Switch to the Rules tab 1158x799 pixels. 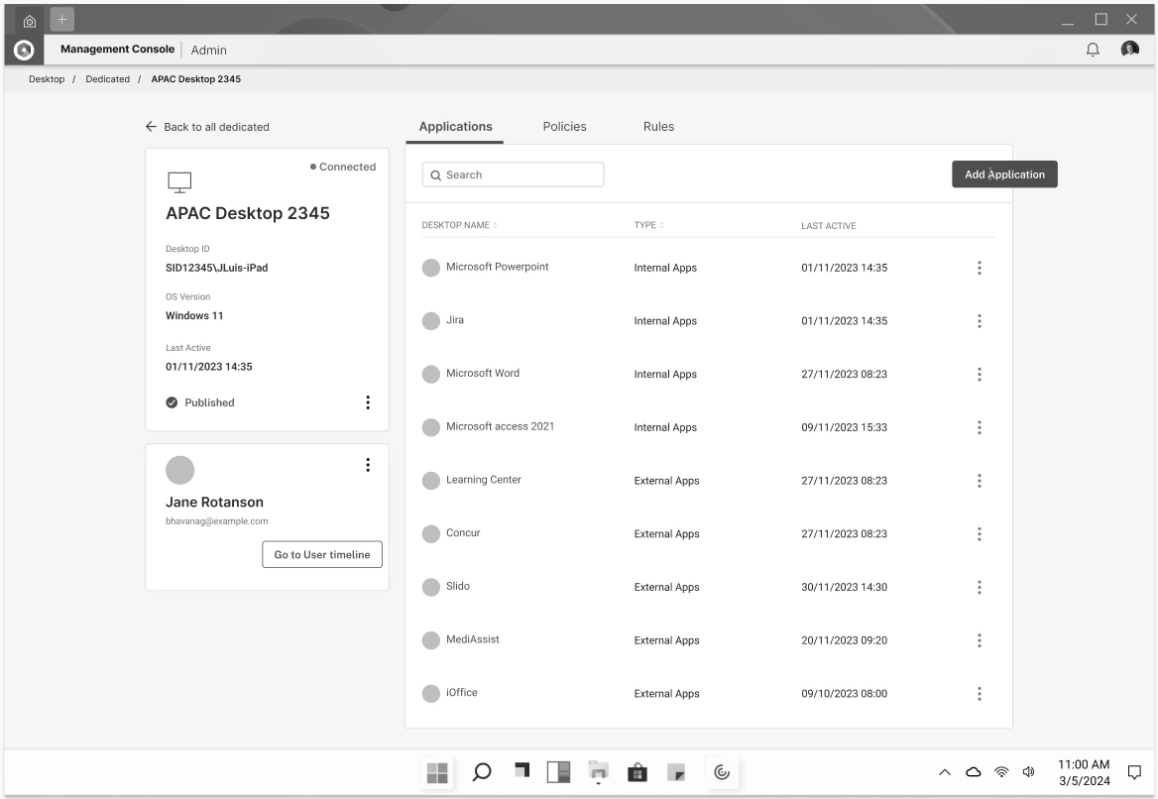point(658,127)
